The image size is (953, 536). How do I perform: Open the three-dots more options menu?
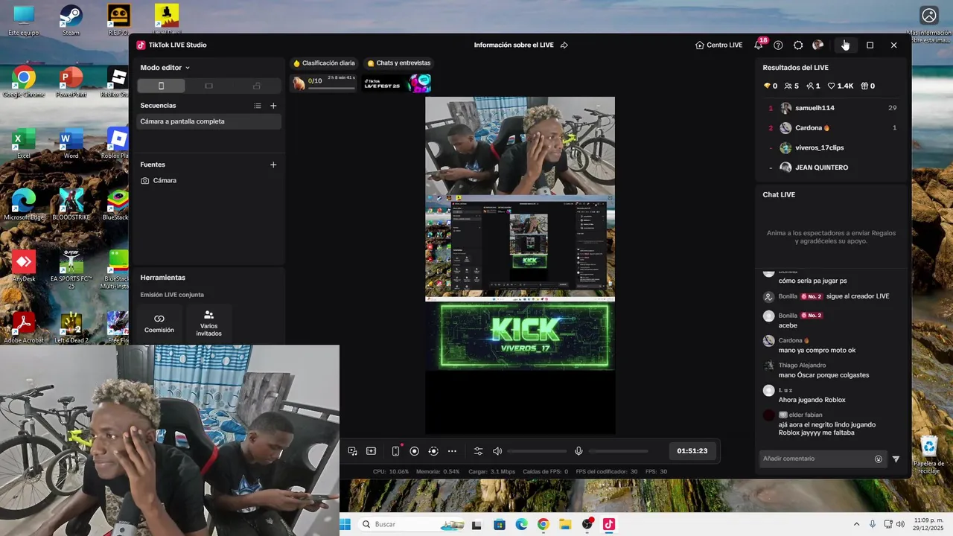(452, 451)
